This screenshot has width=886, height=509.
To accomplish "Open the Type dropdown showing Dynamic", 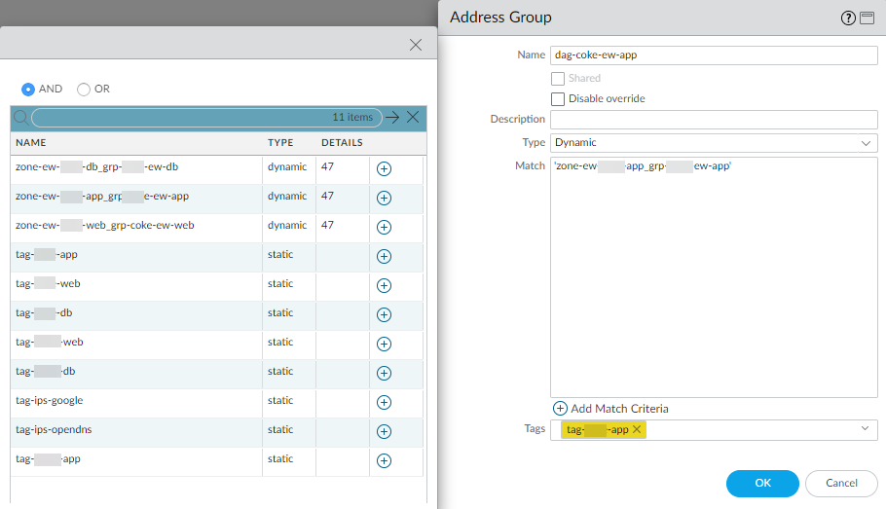I will tap(714, 142).
